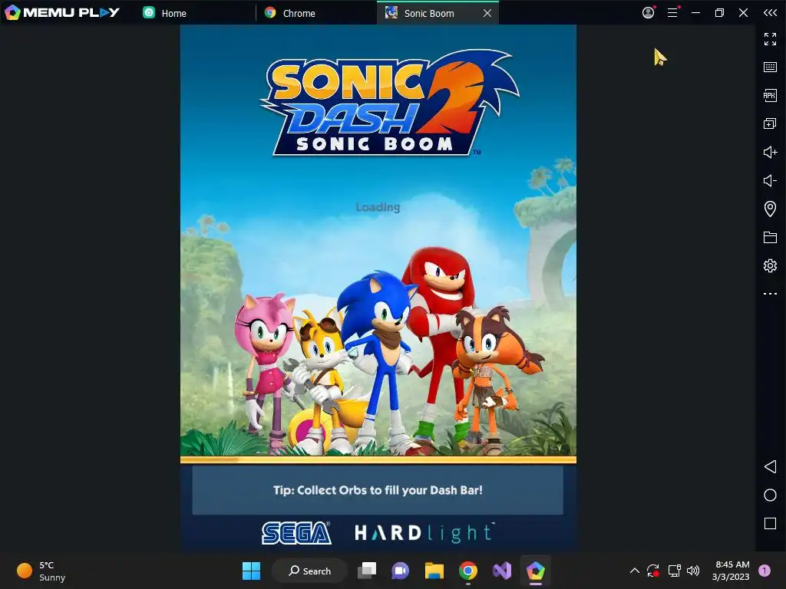Open the notification count badge
The image size is (786, 589).
point(765,571)
